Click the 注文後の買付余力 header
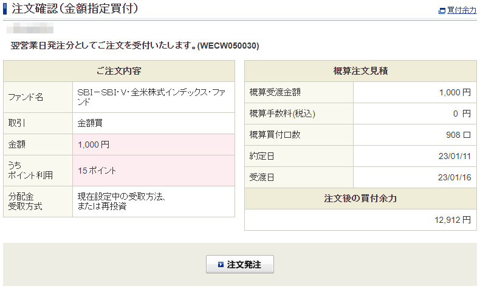 click(360, 199)
